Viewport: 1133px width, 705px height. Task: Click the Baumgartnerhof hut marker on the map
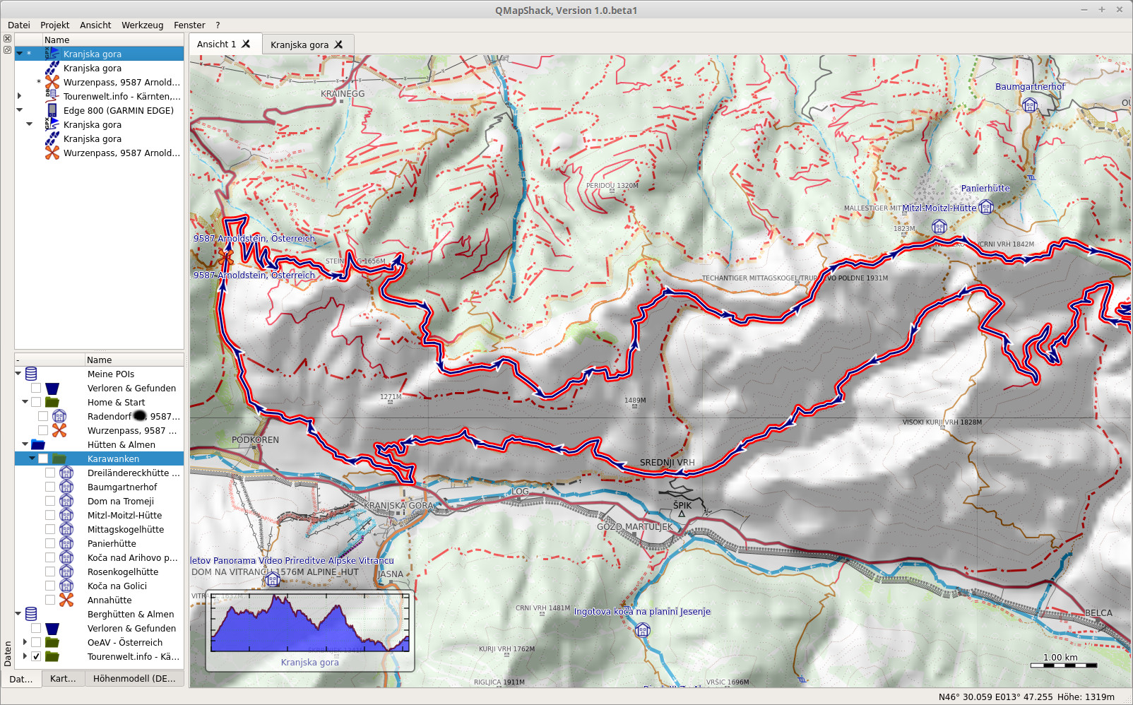coord(1030,105)
